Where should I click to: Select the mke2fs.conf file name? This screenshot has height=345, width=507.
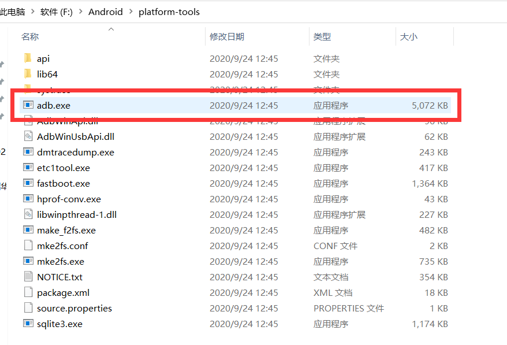tap(62, 246)
